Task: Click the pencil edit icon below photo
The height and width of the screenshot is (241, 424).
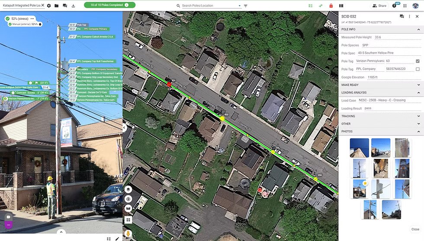Action: pos(117,238)
